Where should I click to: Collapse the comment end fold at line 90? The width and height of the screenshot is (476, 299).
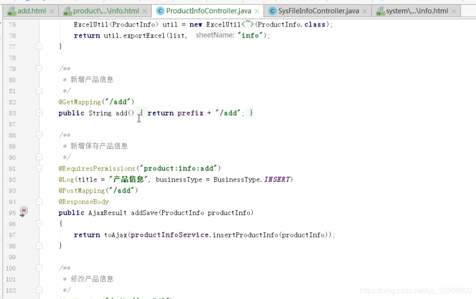click(x=39, y=157)
